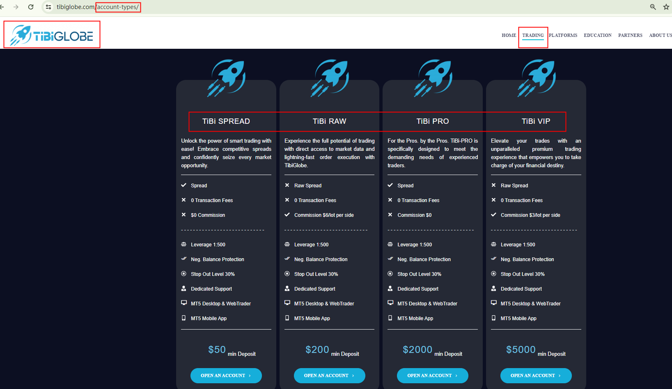Click the dedicated support icon in TiBi PRO card

click(x=390, y=289)
